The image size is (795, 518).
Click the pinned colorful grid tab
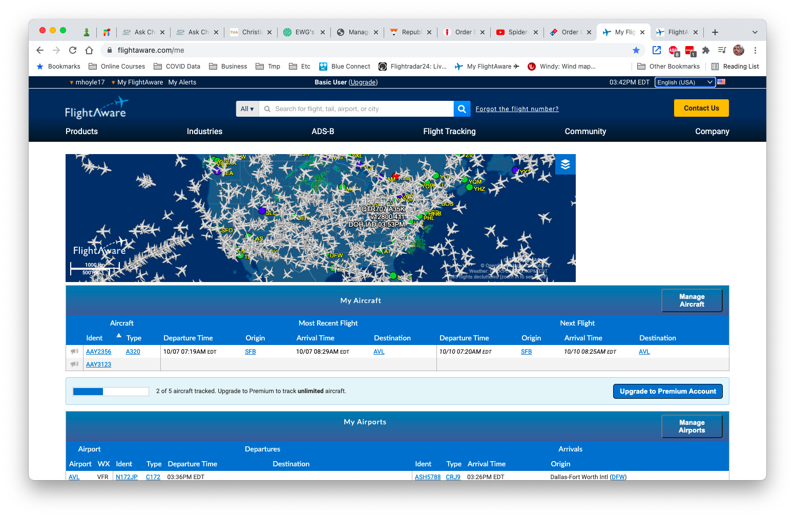coord(107,32)
